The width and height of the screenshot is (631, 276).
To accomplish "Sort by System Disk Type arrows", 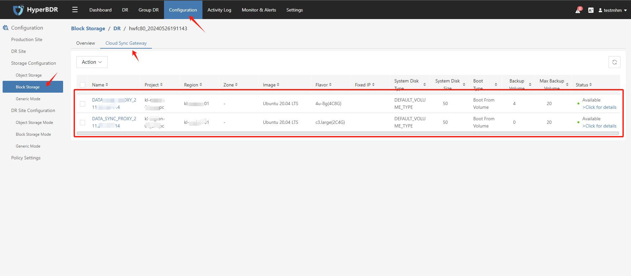I will coord(425,85).
